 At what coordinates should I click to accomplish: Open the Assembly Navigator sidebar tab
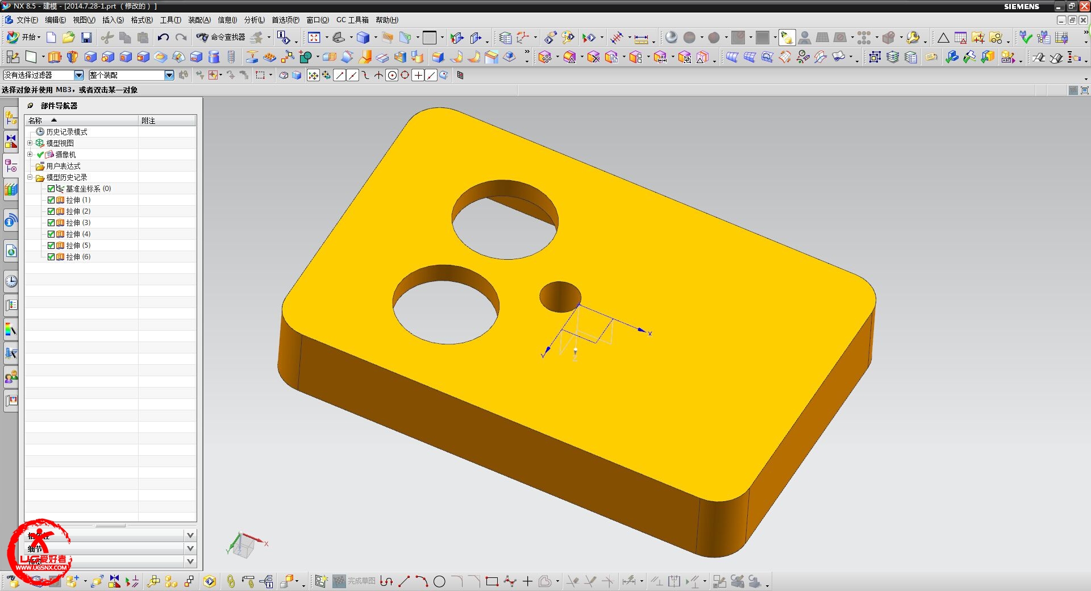[11, 118]
